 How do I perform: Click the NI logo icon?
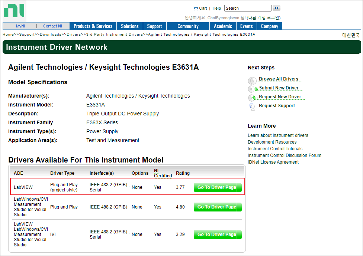click(x=14, y=11)
